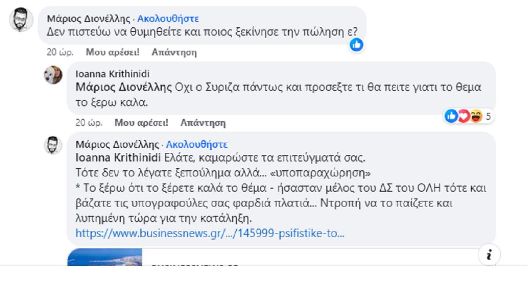This screenshot has height=294, width=529.
Task: Open the 20 ώρ. timestamp of the first comment
Action: [x=60, y=52]
